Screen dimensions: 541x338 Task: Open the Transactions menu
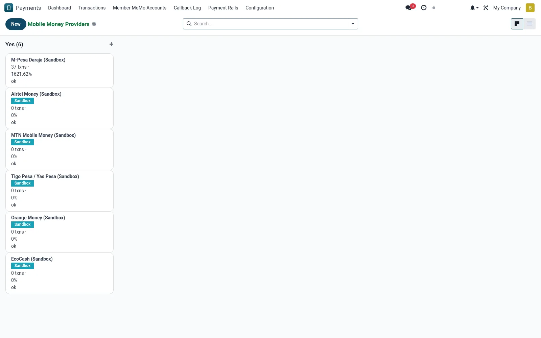coord(92,8)
